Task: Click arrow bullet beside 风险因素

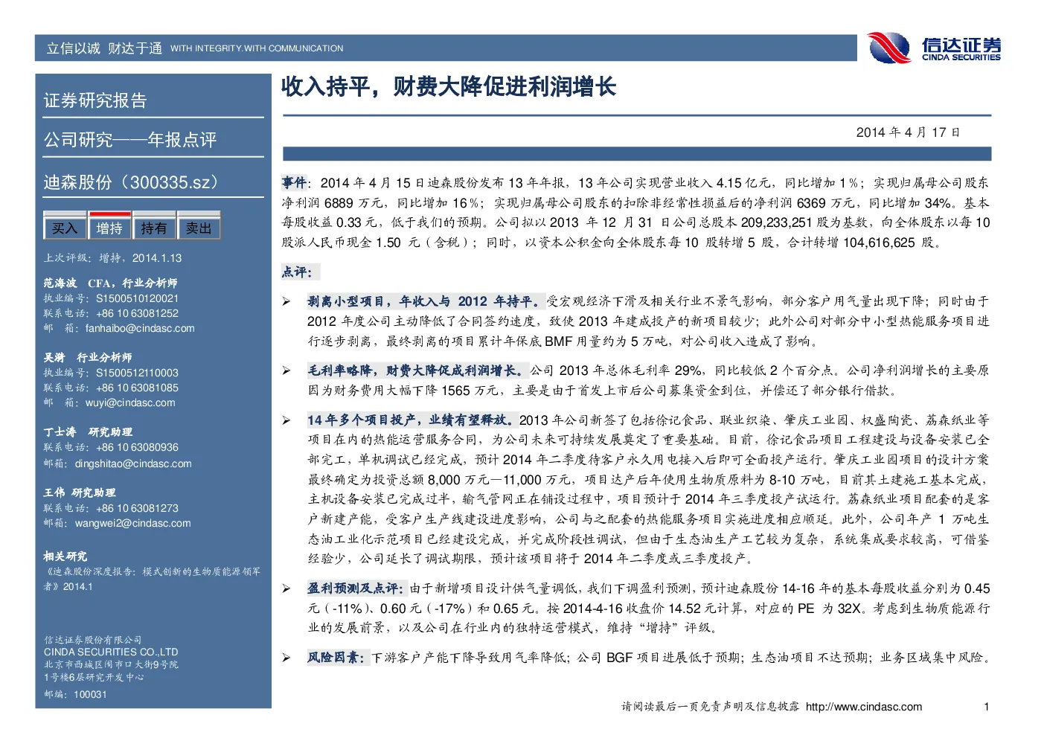Action: (286, 657)
